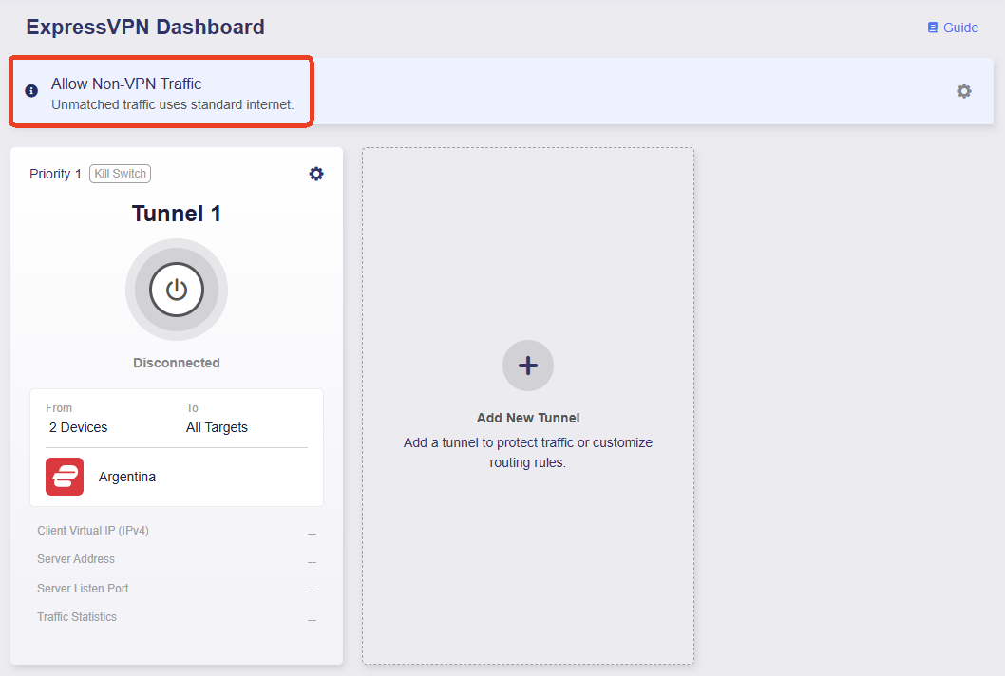Open the Guide link
Viewport: 1005px width, 676px height.
tap(953, 28)
